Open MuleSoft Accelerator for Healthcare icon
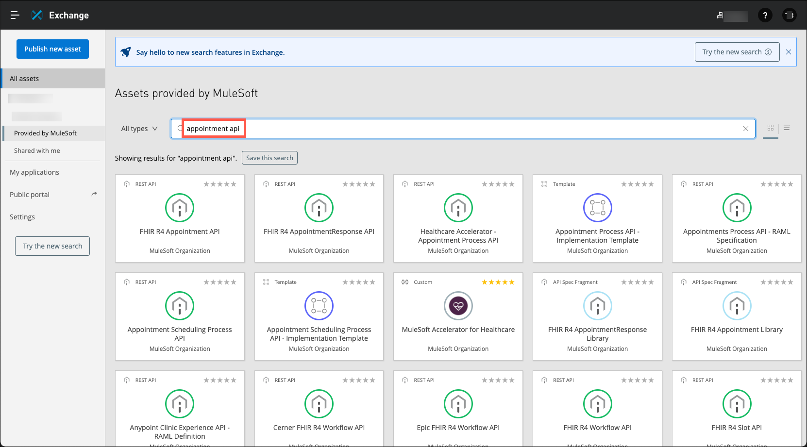Screen dimensions: 807x447 458,306
